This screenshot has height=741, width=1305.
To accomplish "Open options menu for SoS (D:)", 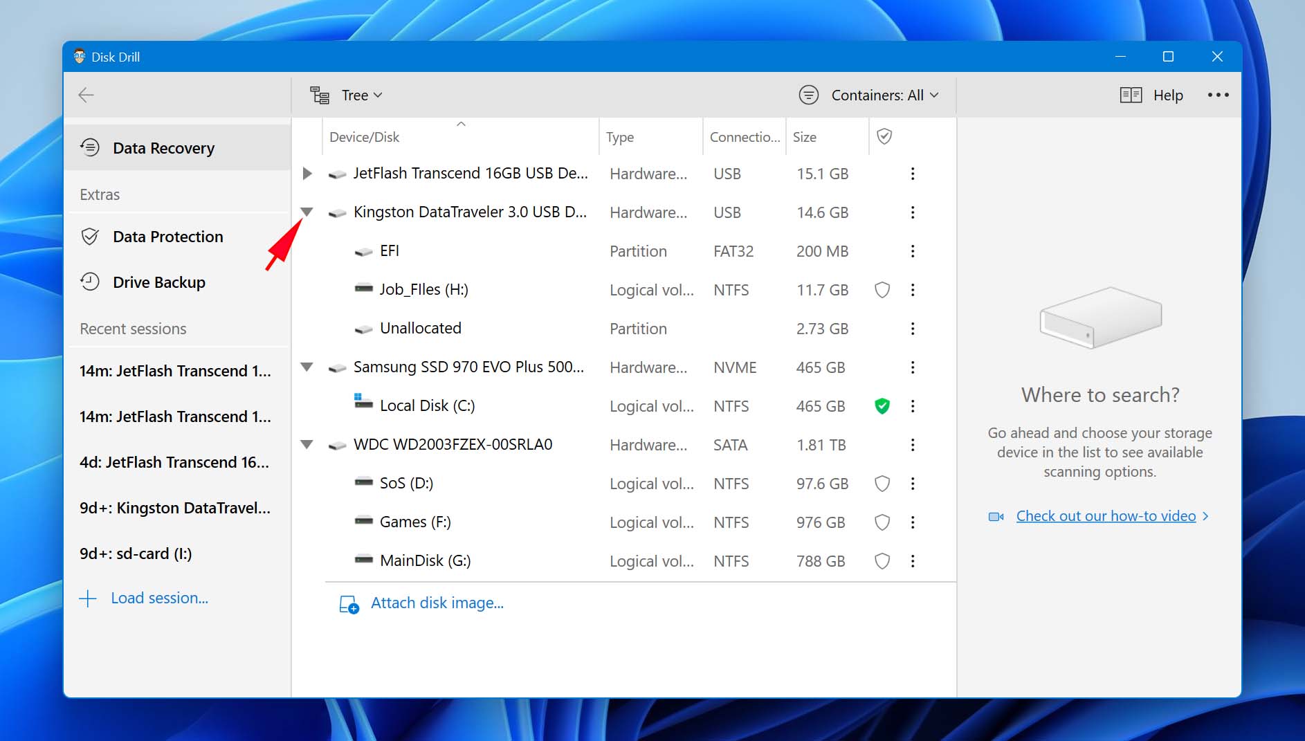I will [x=913, y=484].
